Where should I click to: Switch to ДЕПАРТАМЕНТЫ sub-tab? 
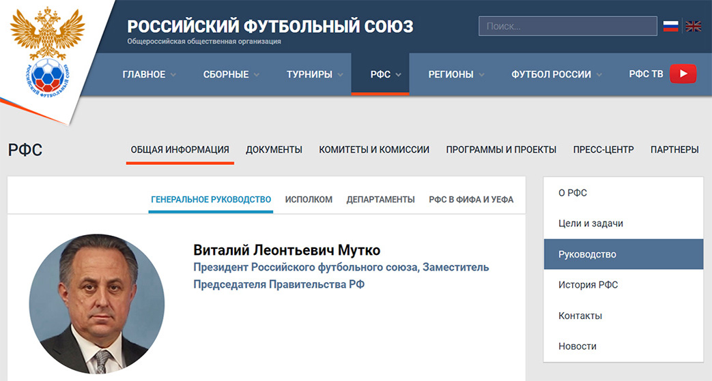point(380,200)
